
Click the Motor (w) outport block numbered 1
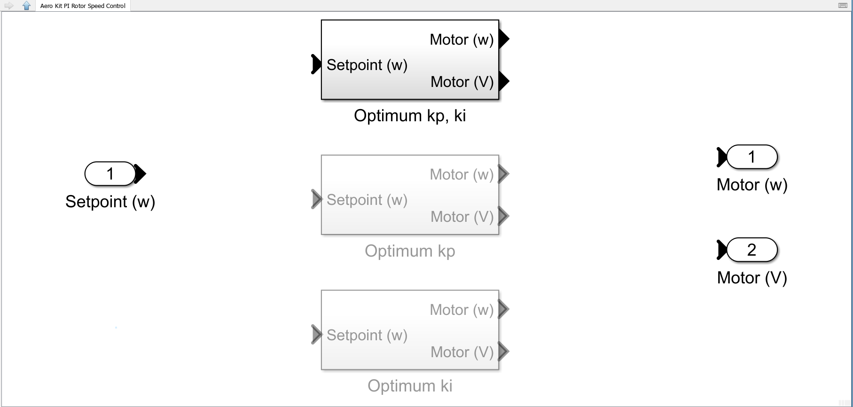point(751,157)
